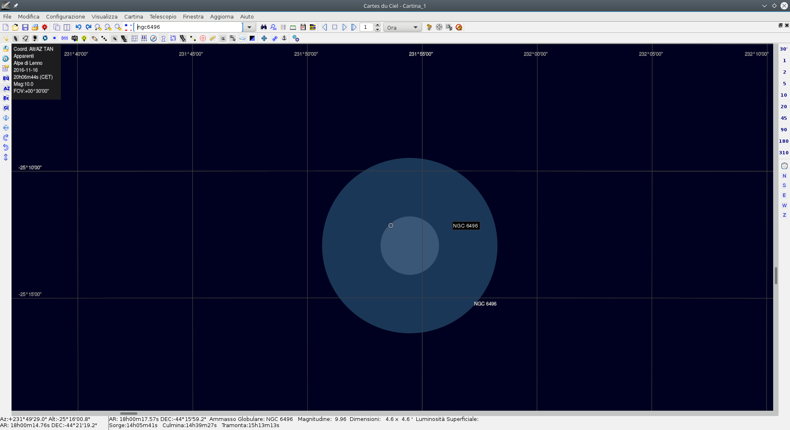This screenshot has height=430, width=790.
Task: Click the time step value field
Action: (x=367, y=27)
